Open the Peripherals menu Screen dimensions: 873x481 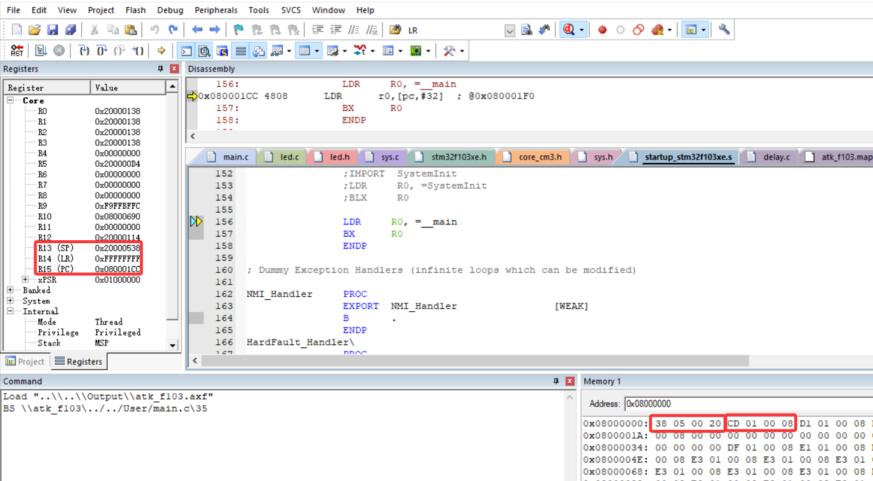[216, 10]
